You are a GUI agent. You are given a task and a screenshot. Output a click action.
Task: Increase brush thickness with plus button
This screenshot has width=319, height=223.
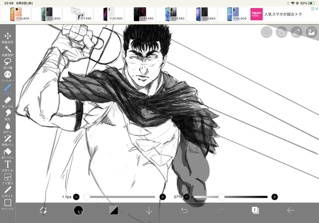[163, 197]
